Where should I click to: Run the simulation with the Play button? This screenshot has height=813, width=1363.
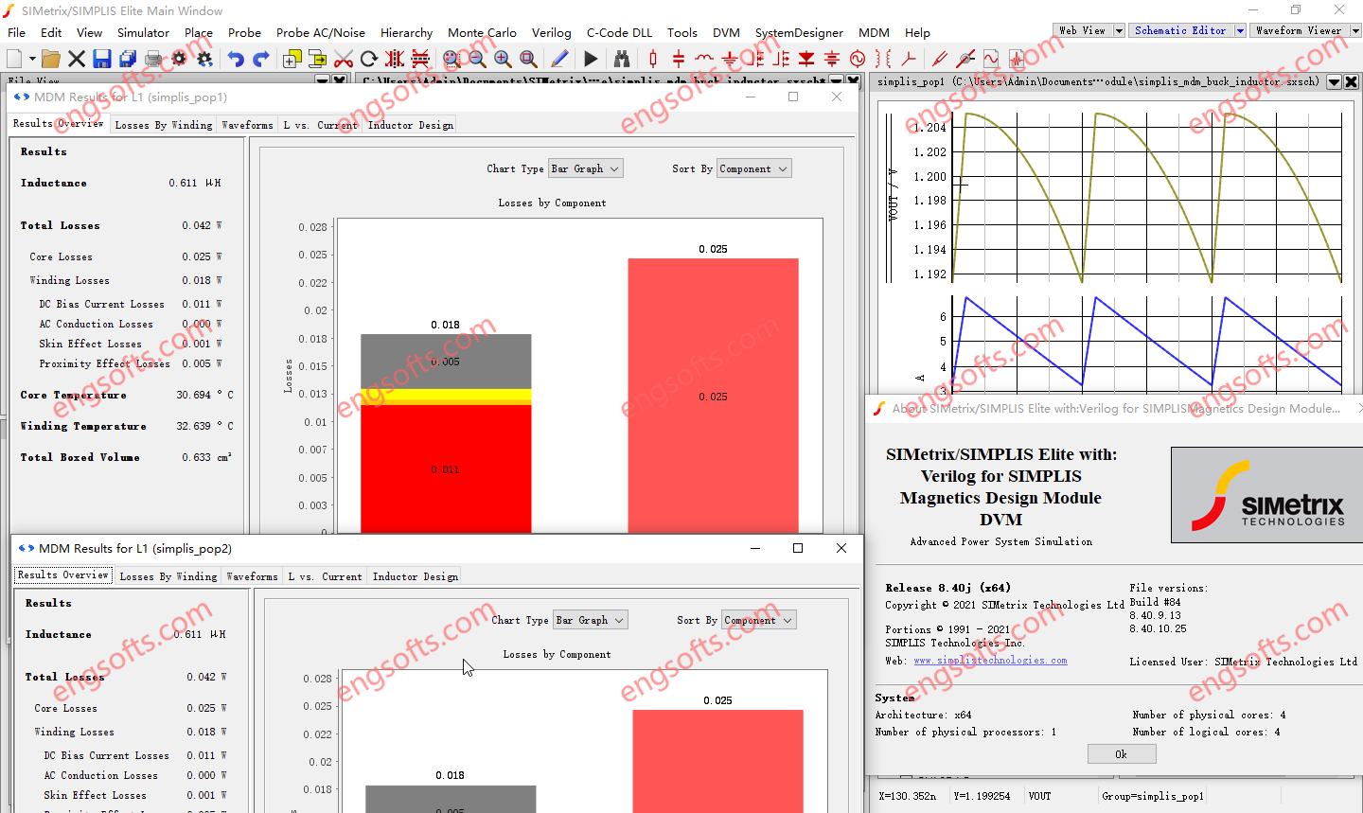[590, 58]
